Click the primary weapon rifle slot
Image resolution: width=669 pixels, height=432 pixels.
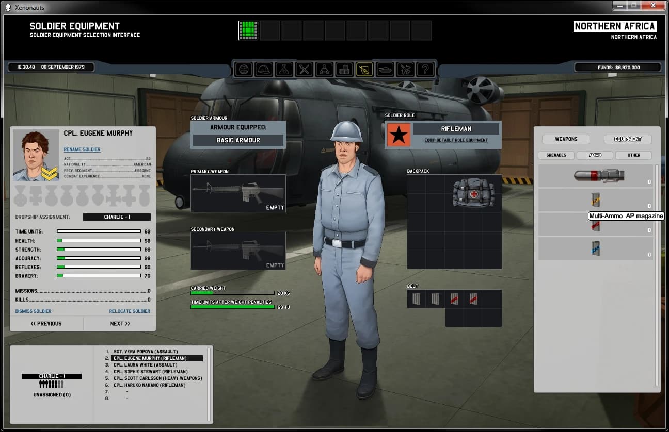coord(238,193)
